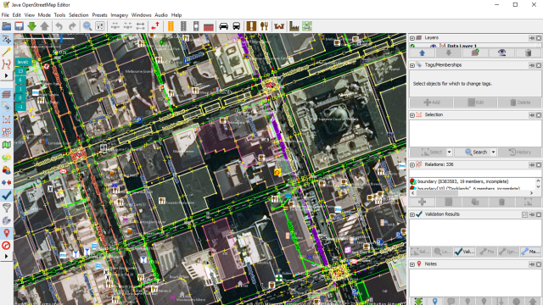Open the Presets menu
Viewport: 543px width, 305px height.
[100, 15]
